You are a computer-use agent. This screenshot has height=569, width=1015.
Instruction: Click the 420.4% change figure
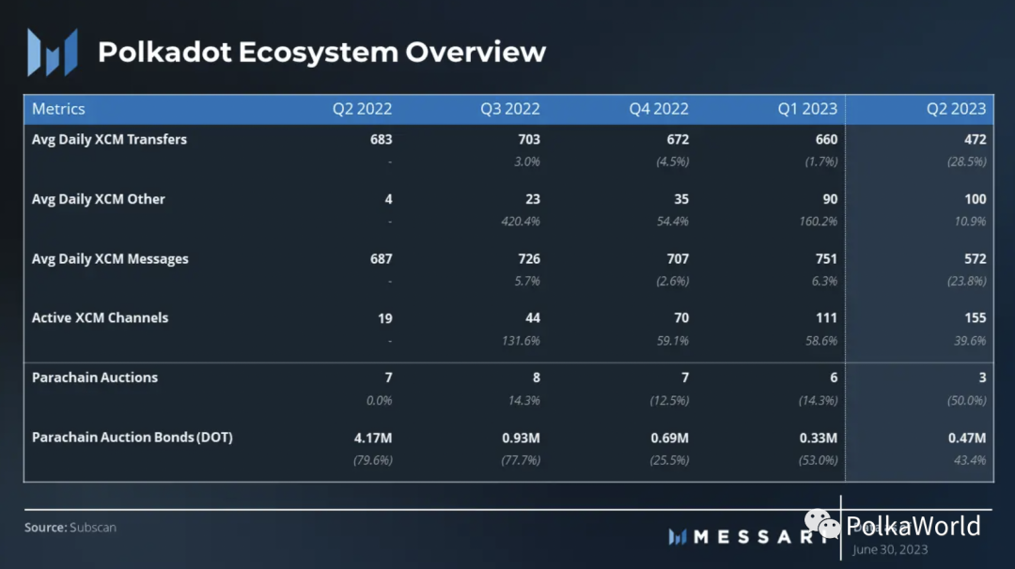[x=521, y=222]
